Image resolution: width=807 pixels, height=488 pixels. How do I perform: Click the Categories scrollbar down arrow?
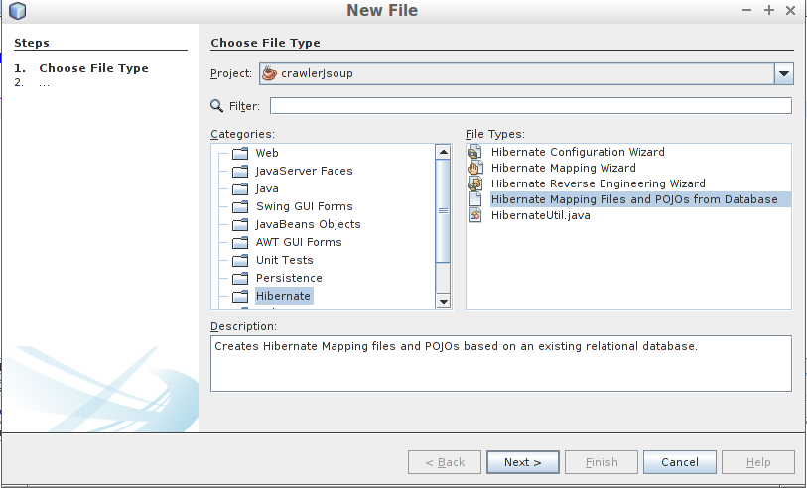(443, 302)
